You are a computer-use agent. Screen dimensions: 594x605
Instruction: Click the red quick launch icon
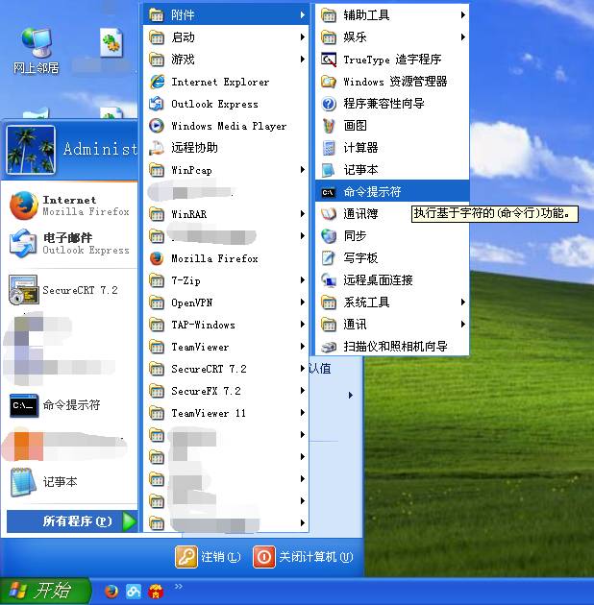[x=156, y=592]
